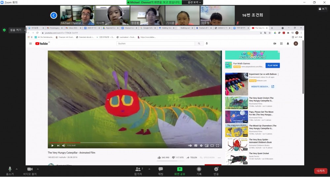Toggle subtitles in the video player
330x177 pixels.
pos(196,145)
